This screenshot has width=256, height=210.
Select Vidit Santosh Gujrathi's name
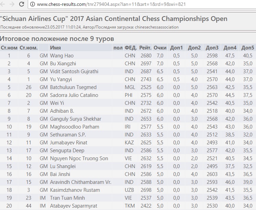(74, 71)
